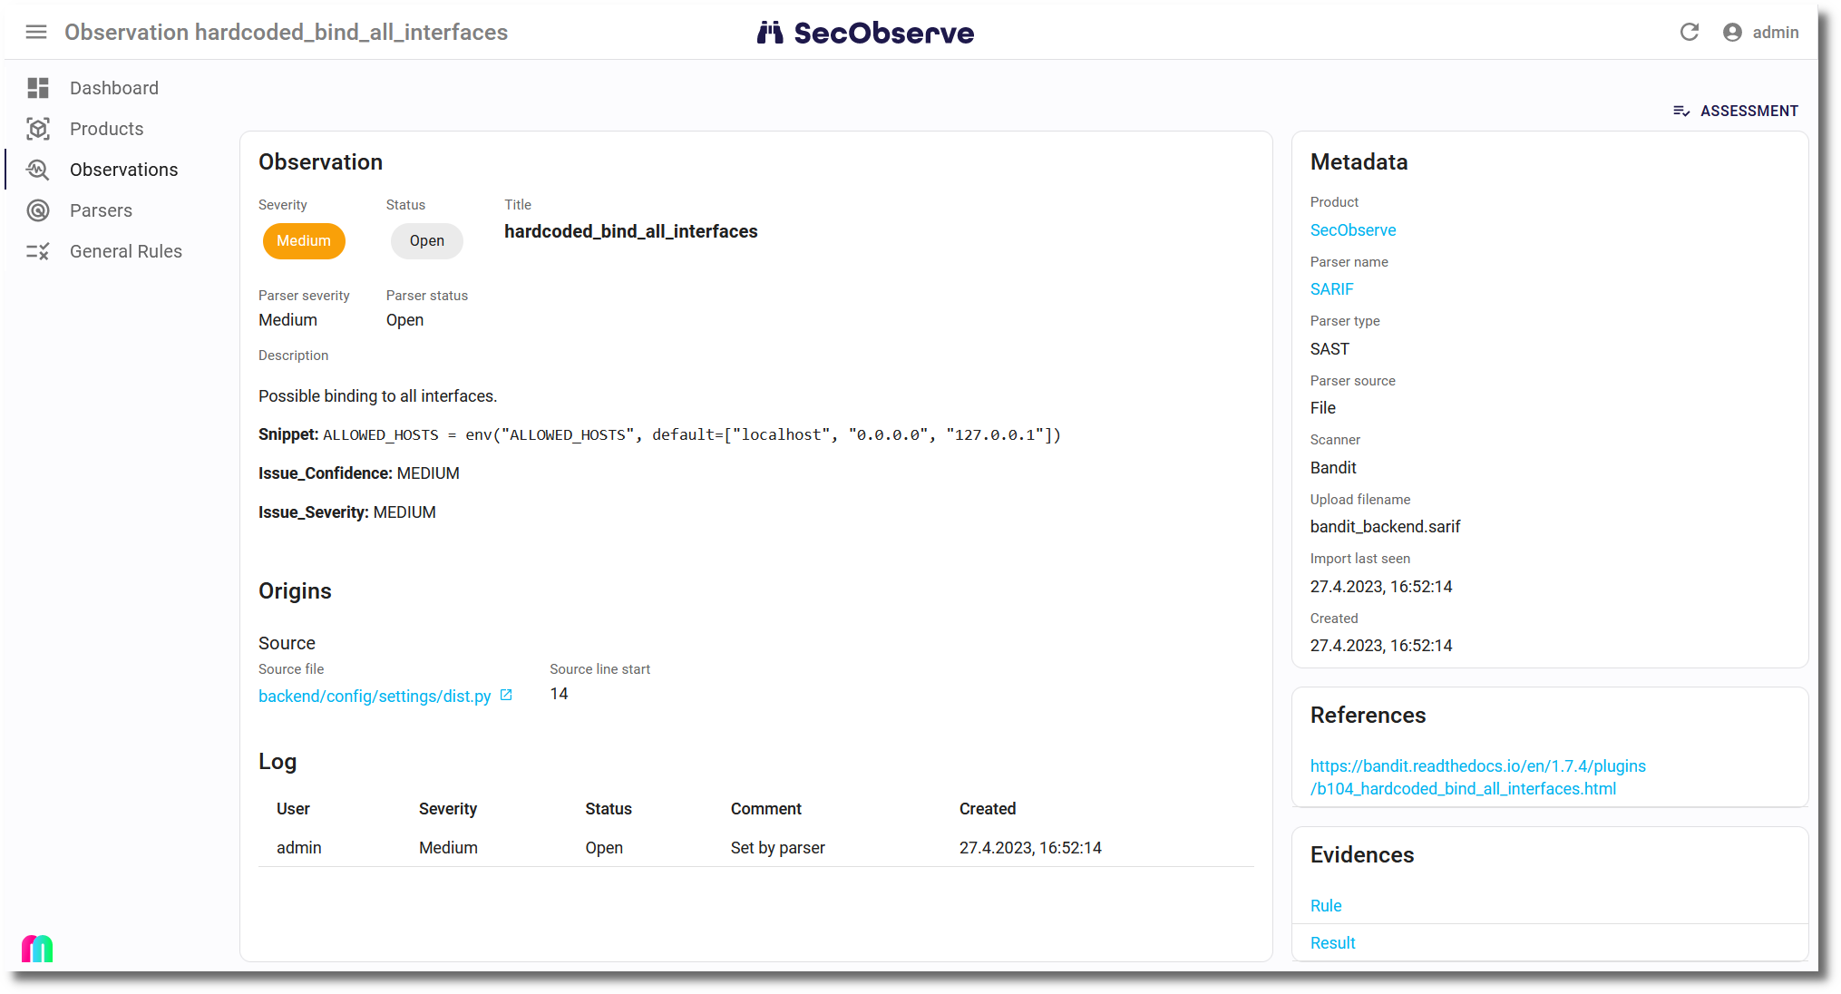The width and height of the screenshot is (1841, 994).
Task: Click the Products cube icon
Action: point(38,129)
